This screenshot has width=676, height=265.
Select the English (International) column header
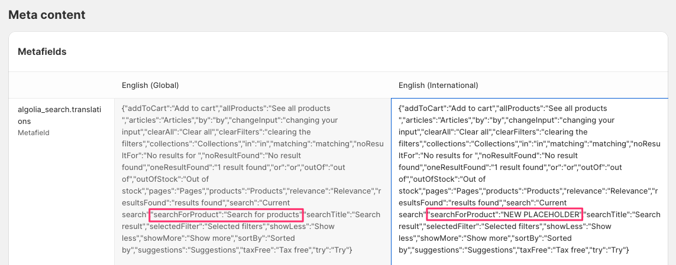point(438,85)
